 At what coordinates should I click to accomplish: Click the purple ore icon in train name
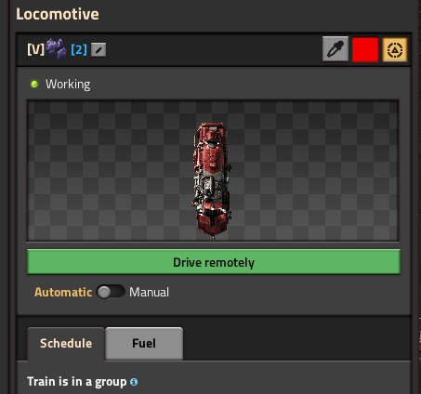pos(56,49)
